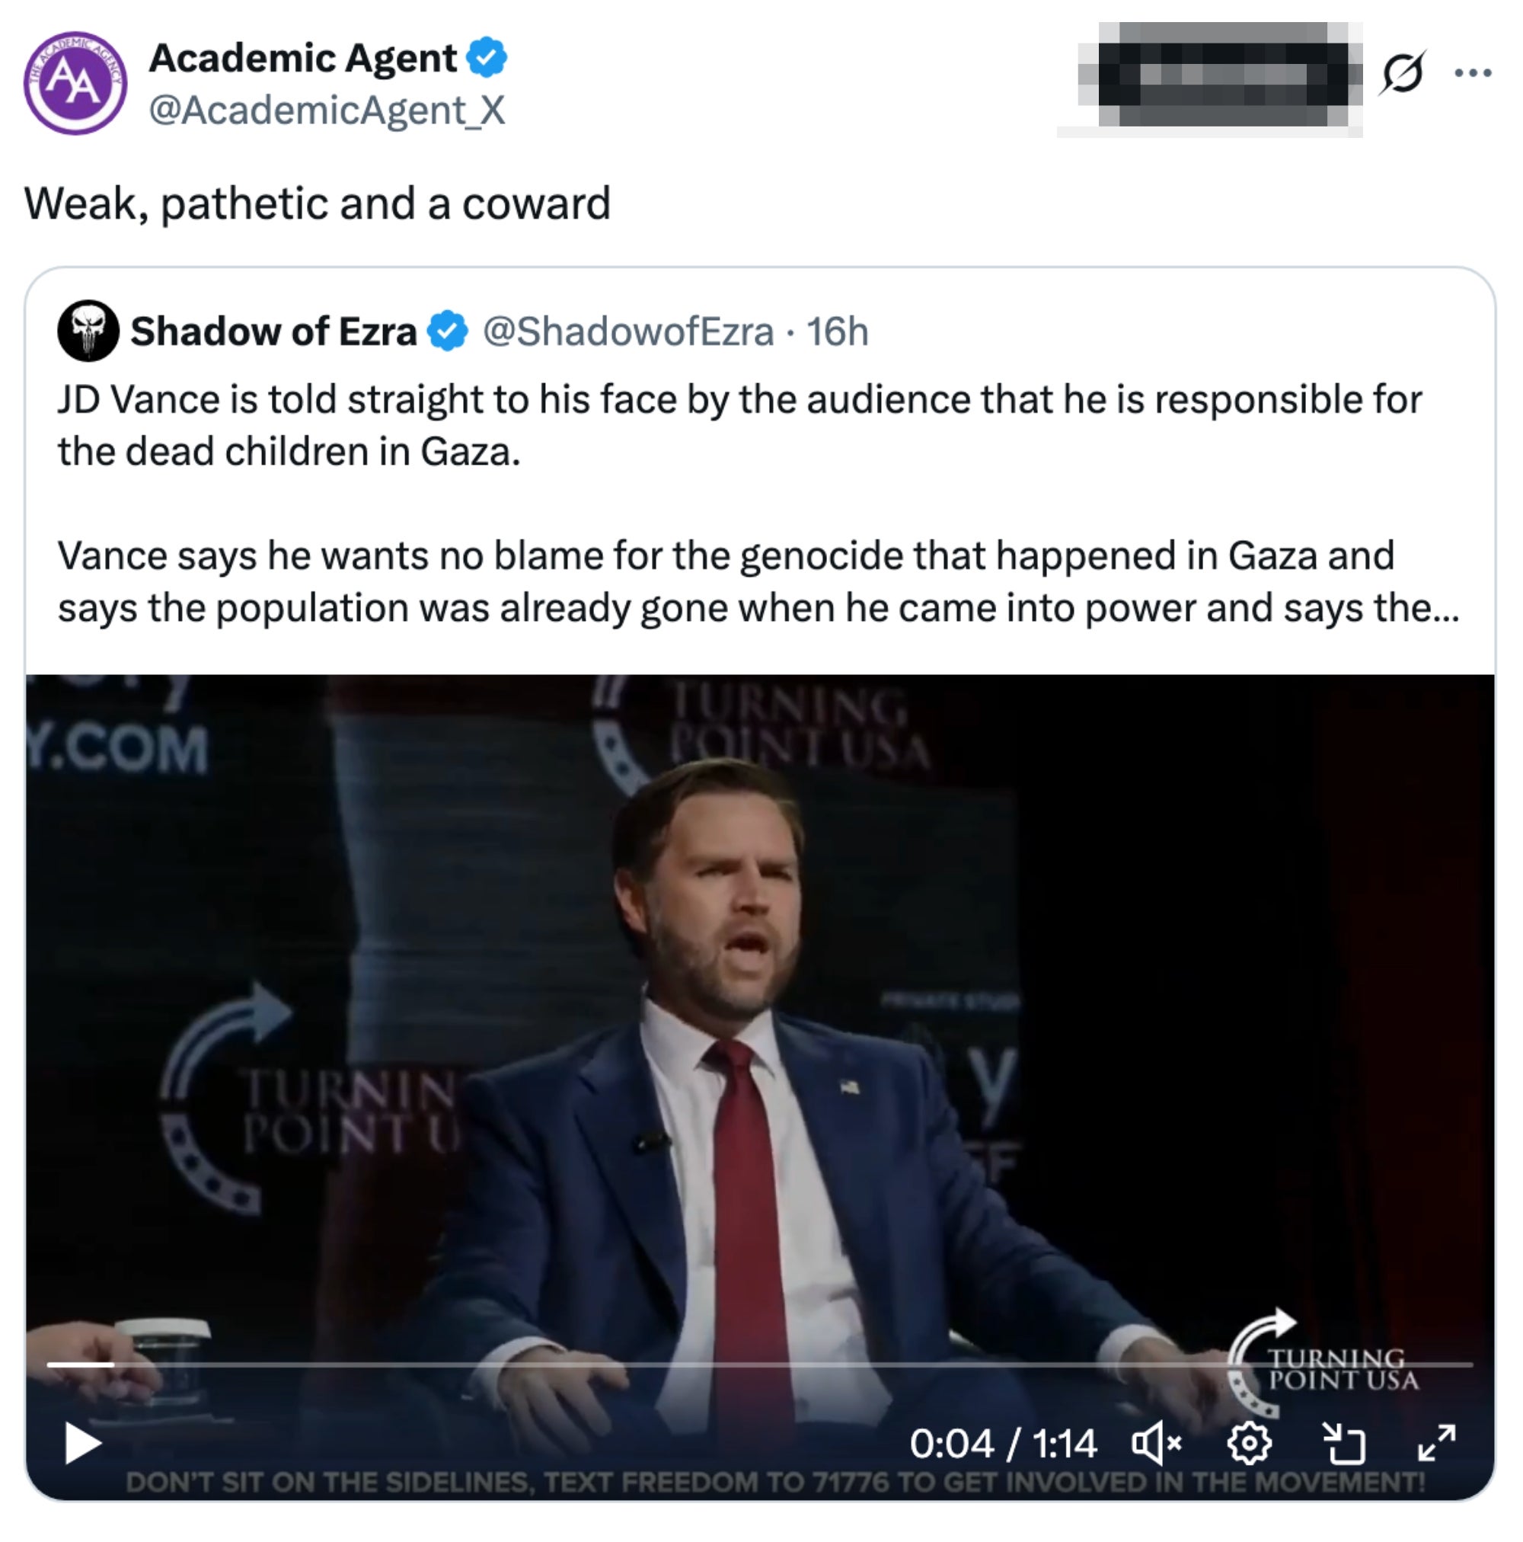Open the @ShadowofEzra handle
1523x1542 pixels.
click(628, 331)
